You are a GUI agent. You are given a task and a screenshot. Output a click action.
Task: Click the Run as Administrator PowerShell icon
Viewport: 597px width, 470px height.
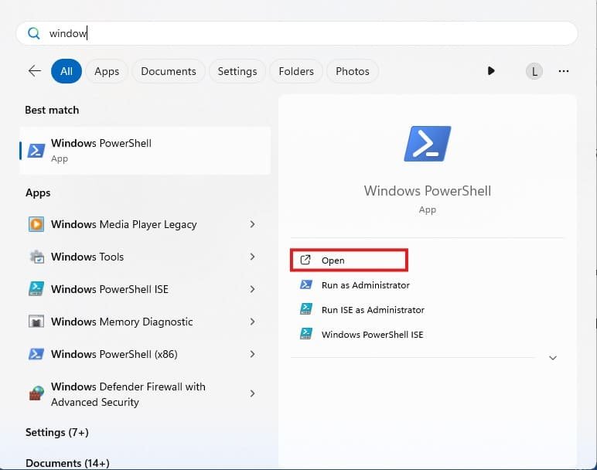[x=305, y=284]
